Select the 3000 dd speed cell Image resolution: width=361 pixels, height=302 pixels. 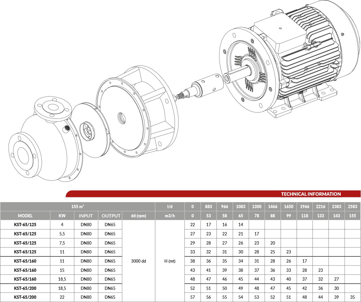[138, 261]
